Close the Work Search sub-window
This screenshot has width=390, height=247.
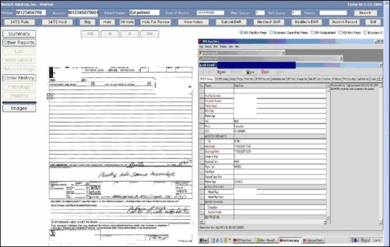click(283, 53)
